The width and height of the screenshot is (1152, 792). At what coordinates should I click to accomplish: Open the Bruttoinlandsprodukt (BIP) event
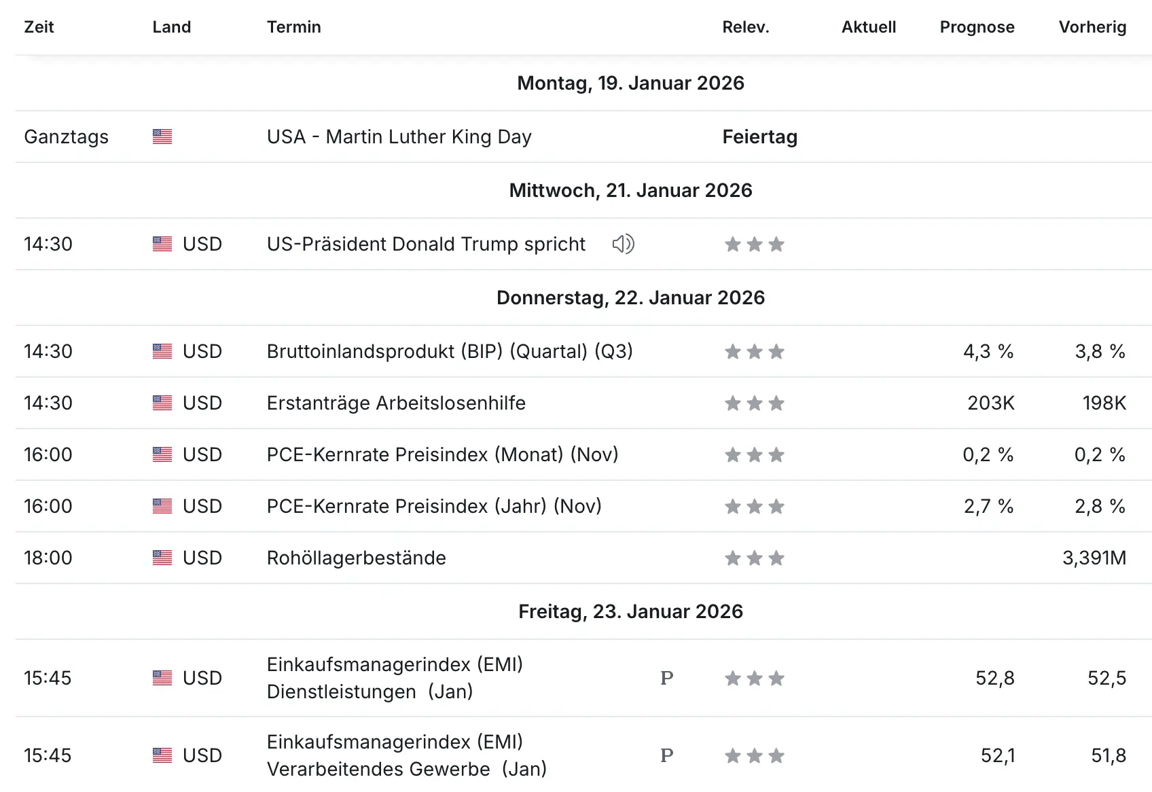[x=450, y=351]
